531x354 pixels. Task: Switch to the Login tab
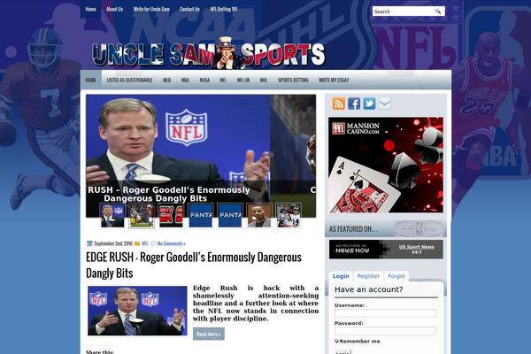(341, 276)
